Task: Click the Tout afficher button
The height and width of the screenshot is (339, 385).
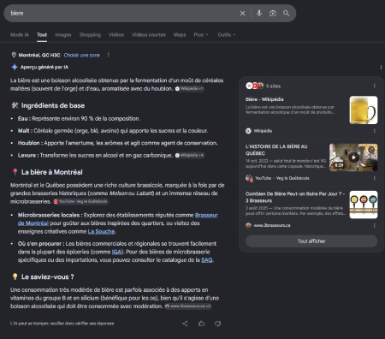Action: click(x=311, y=241)
